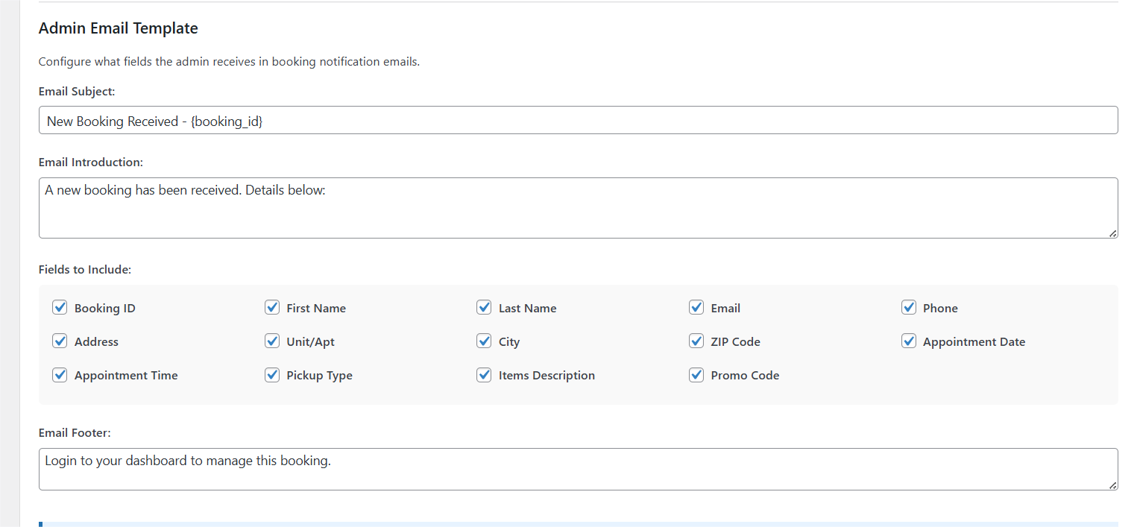Uncheck the Unit/Apt checkbox

click(272, 341)
